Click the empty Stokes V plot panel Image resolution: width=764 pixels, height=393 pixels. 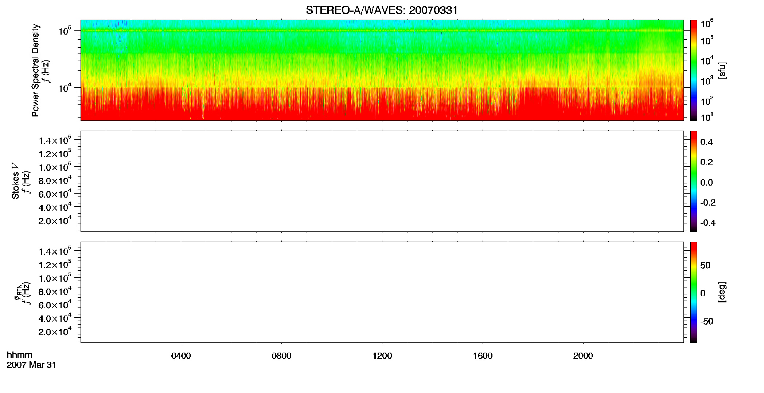click(x=382, y=181)
